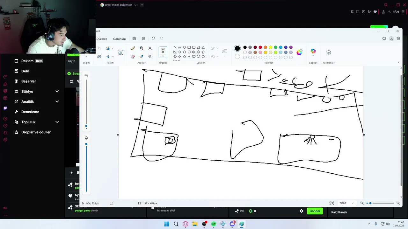Choose the Curve shape
The width and height of the screenshot is (408, 229).
tap(179, 47)
